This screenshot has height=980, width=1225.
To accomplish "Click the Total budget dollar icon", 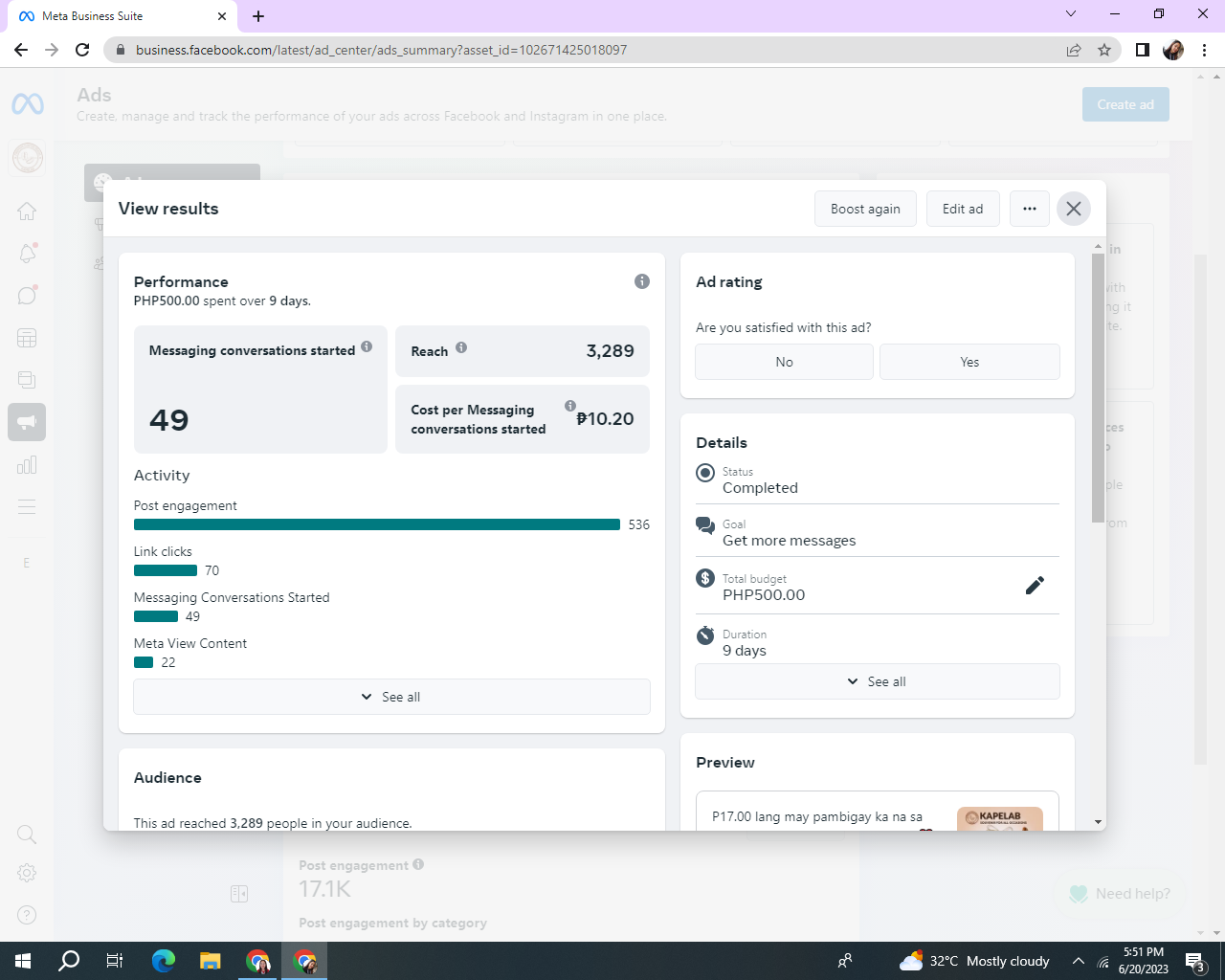I will 705,578.
